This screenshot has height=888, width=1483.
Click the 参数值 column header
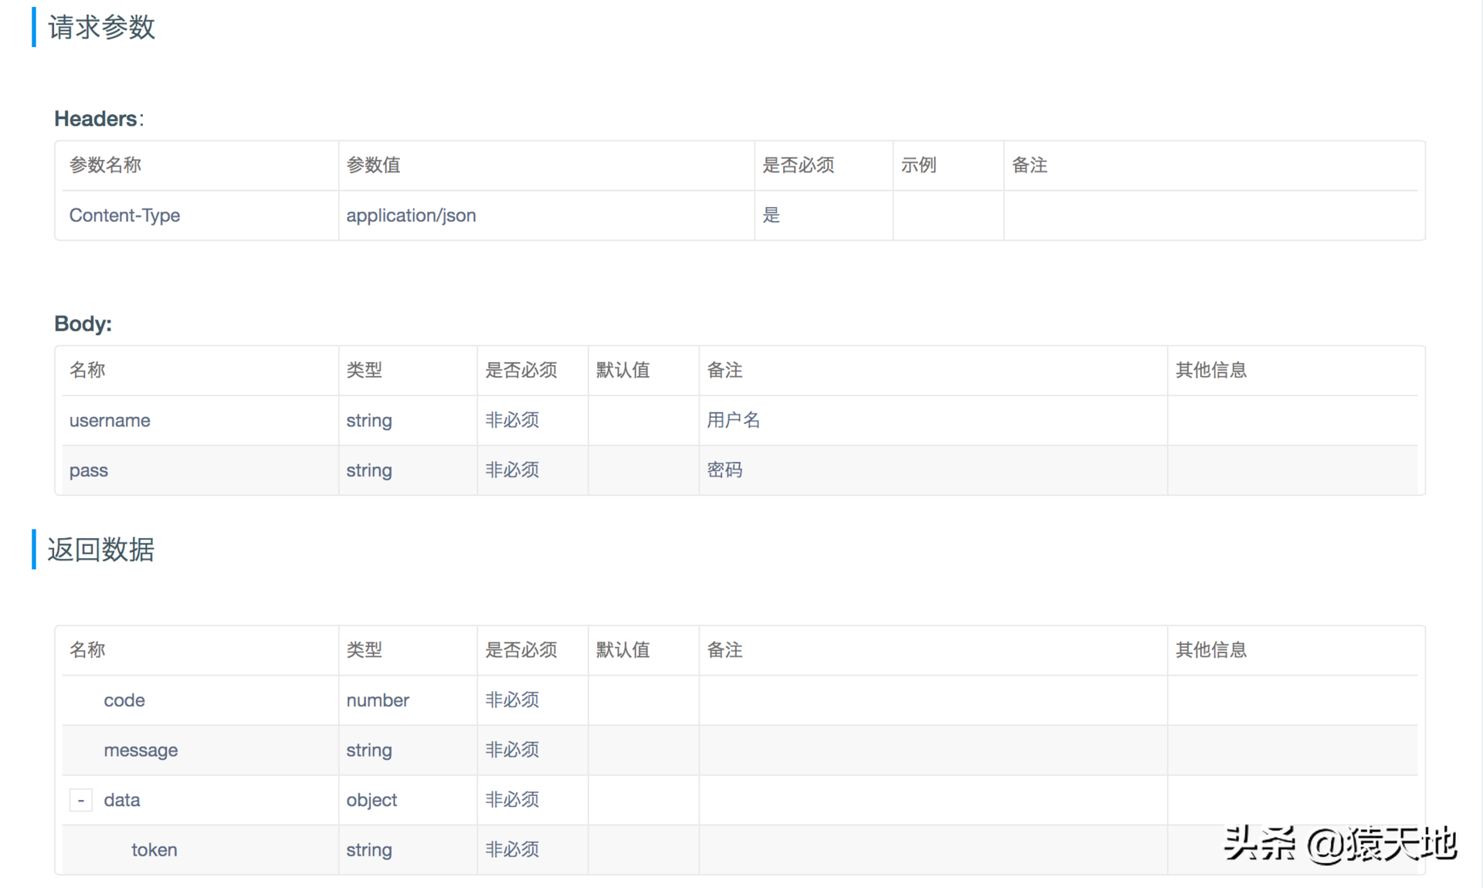(373, 164)
